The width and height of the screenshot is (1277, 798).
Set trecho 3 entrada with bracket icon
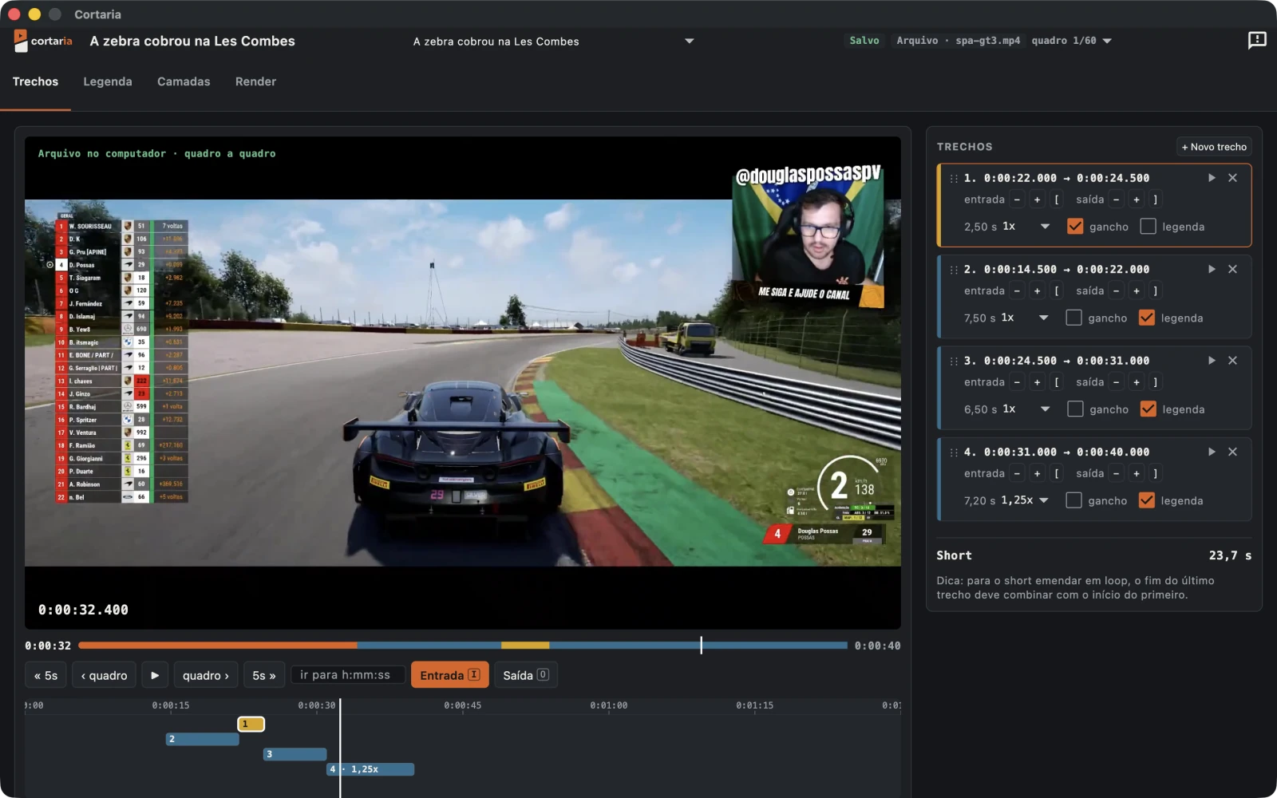(1057, 382)
